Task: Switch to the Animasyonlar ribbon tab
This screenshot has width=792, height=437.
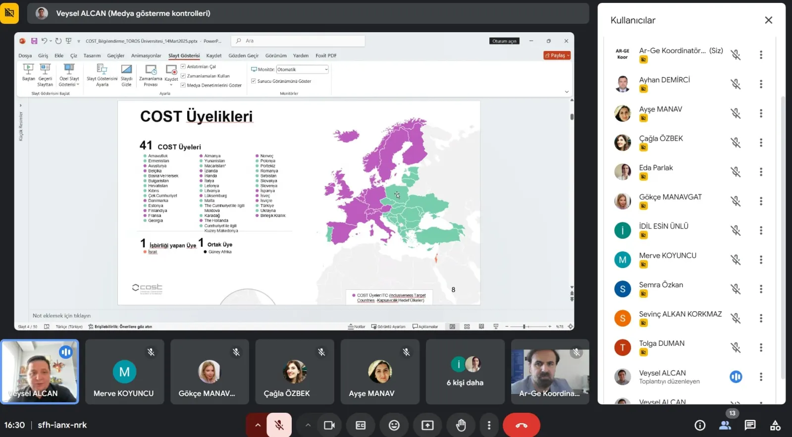Action: (146, 55)
